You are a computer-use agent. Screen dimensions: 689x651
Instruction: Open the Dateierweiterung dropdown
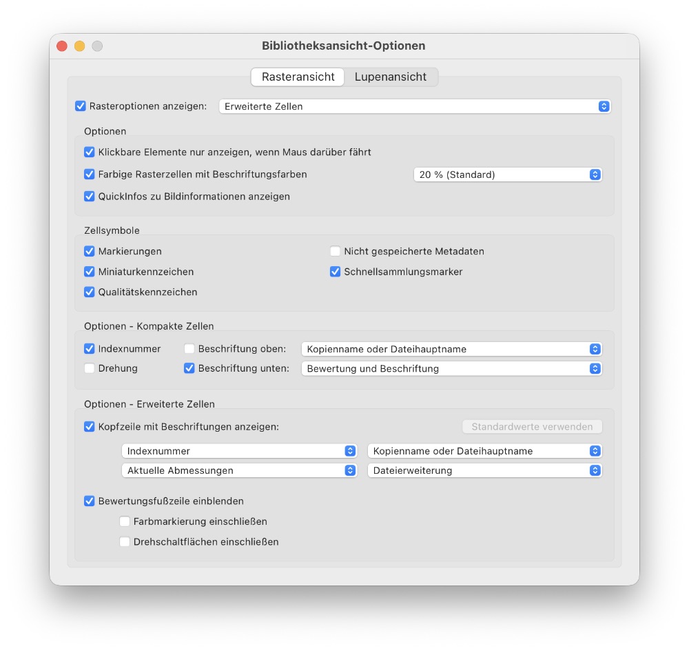(485, 470)
